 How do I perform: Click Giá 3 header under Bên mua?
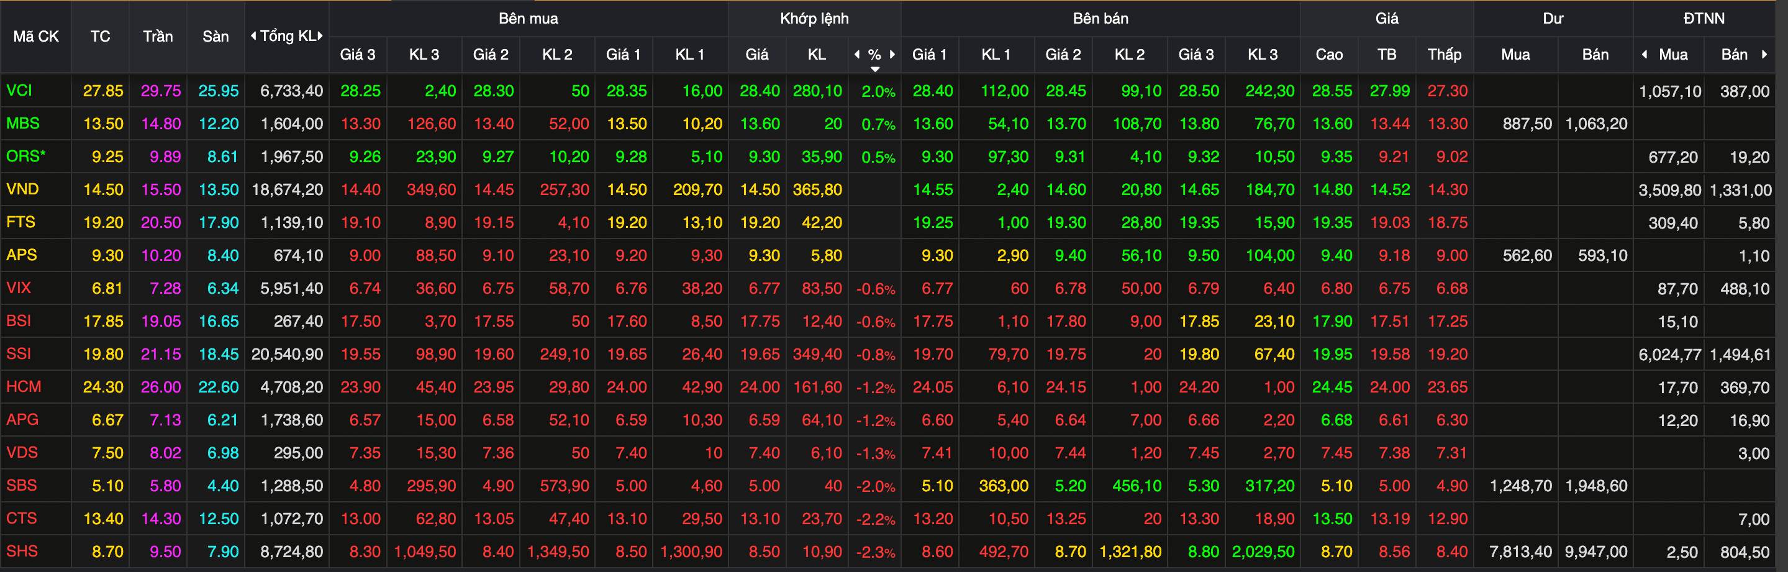point(358,54)
